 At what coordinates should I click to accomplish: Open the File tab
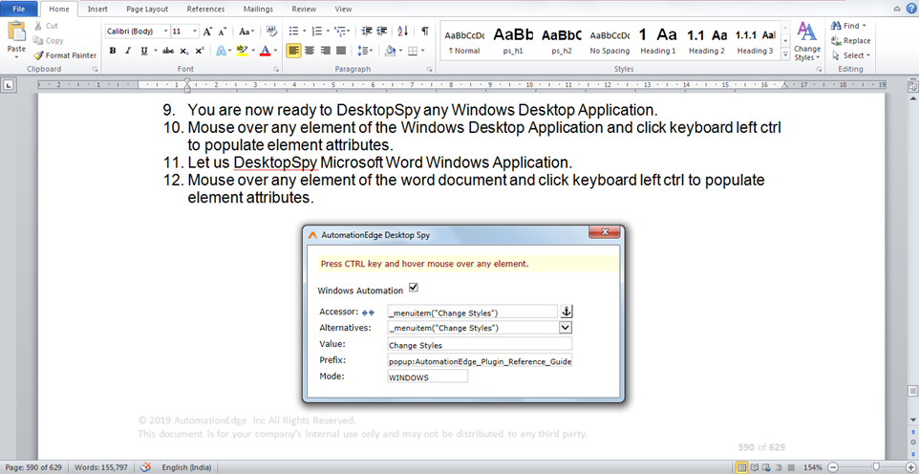(19, 9)
